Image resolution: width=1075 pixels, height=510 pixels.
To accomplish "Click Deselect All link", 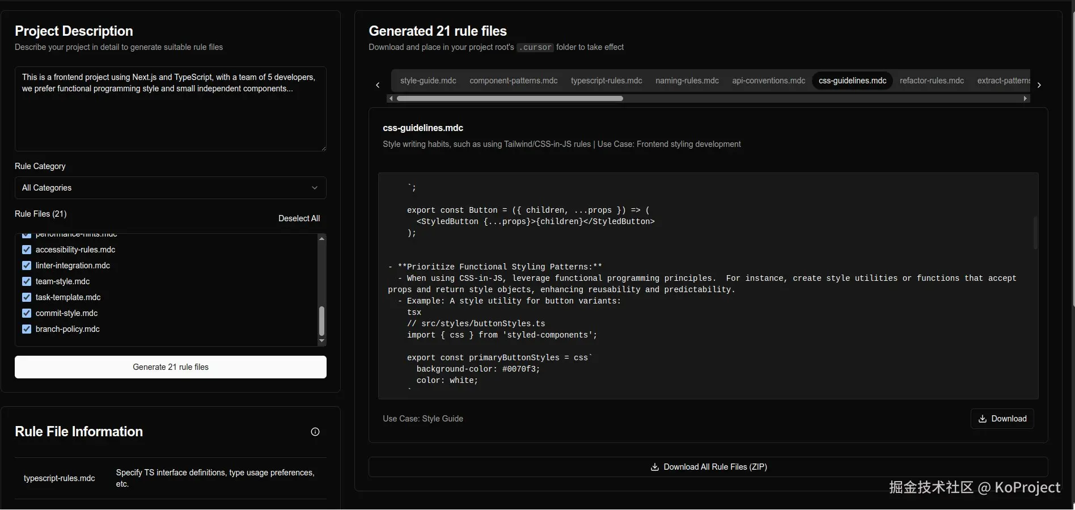I will pos(299,218).
